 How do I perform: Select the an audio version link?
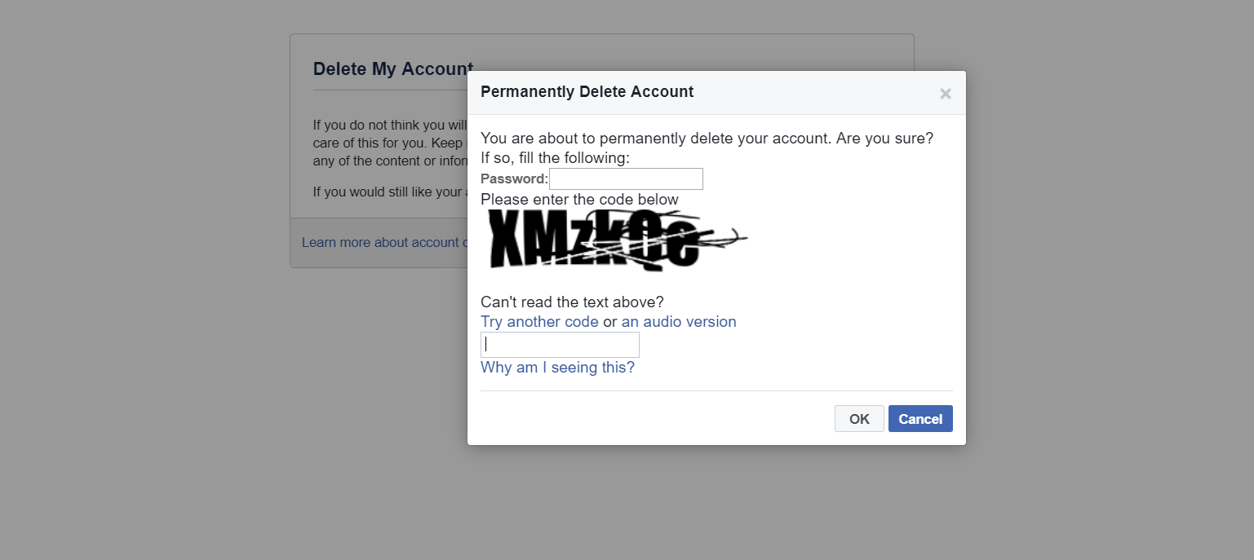(x=679, y=322)
